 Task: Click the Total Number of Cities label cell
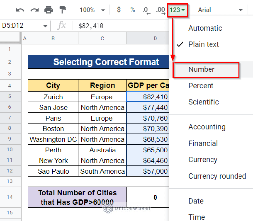[77, 197]
